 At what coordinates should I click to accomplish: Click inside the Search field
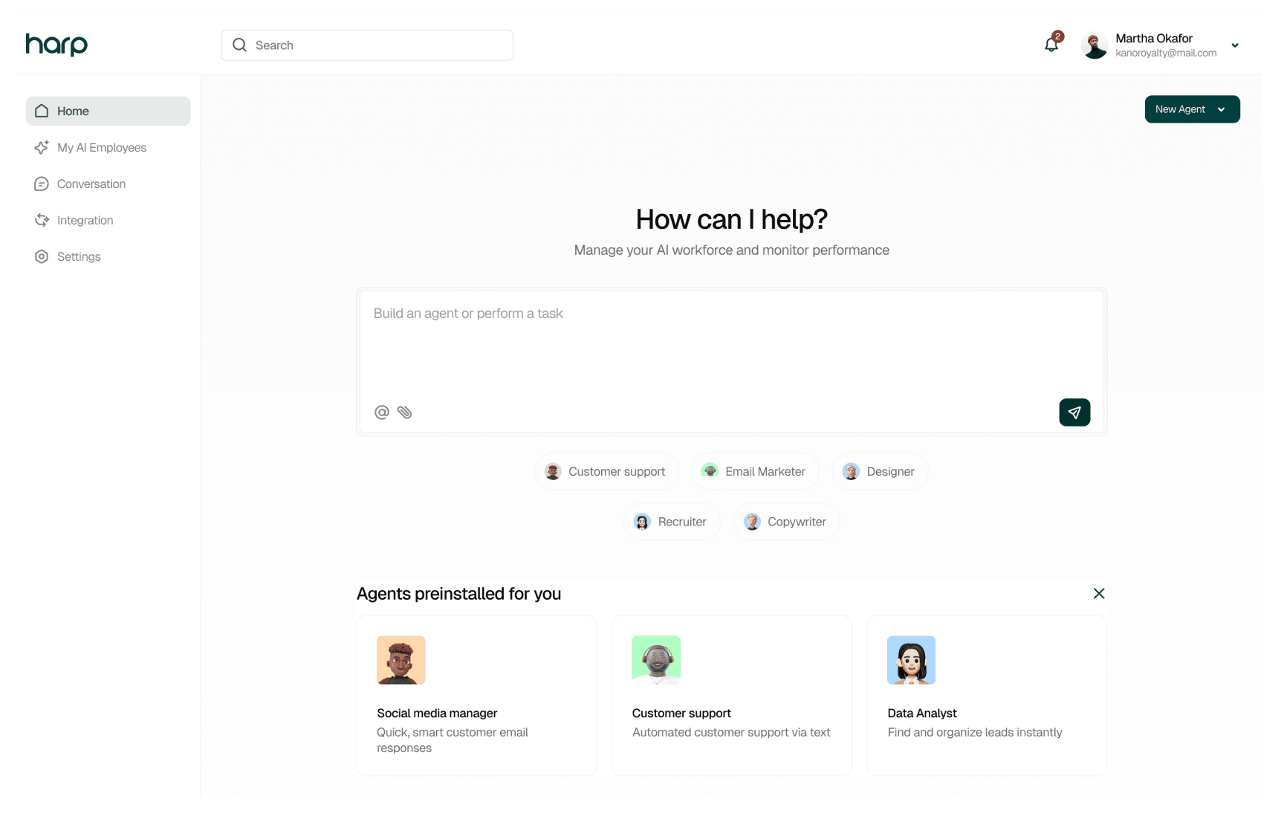click(x=366, y=45)
